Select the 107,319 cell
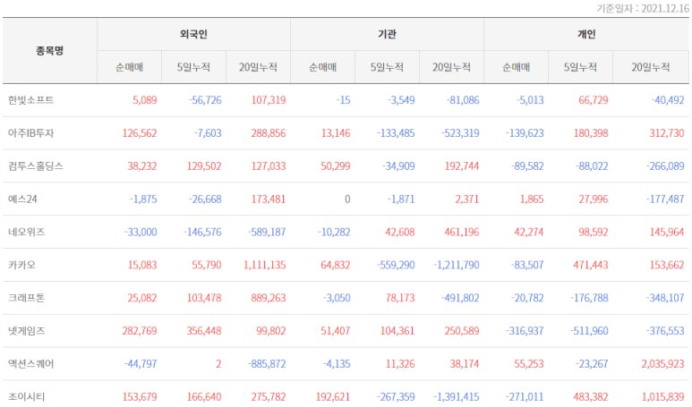Screen dimensions: 692x407 click(x=269, y=100)
